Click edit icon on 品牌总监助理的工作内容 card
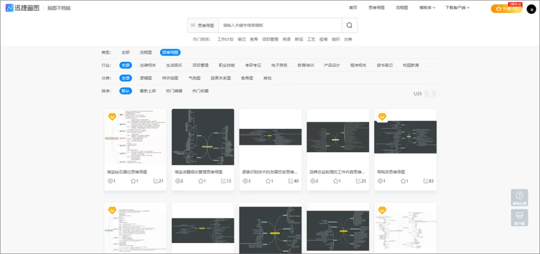The height and width of the screenshot is (254, 540). (x=358, y=181)
